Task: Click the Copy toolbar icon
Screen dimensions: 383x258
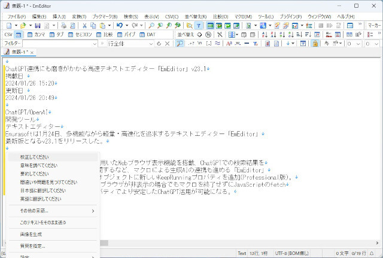Action: pyautogui.click(x=93, y=25)
